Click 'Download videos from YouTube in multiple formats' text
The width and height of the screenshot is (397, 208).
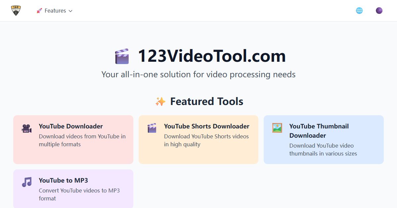(82, 140)
